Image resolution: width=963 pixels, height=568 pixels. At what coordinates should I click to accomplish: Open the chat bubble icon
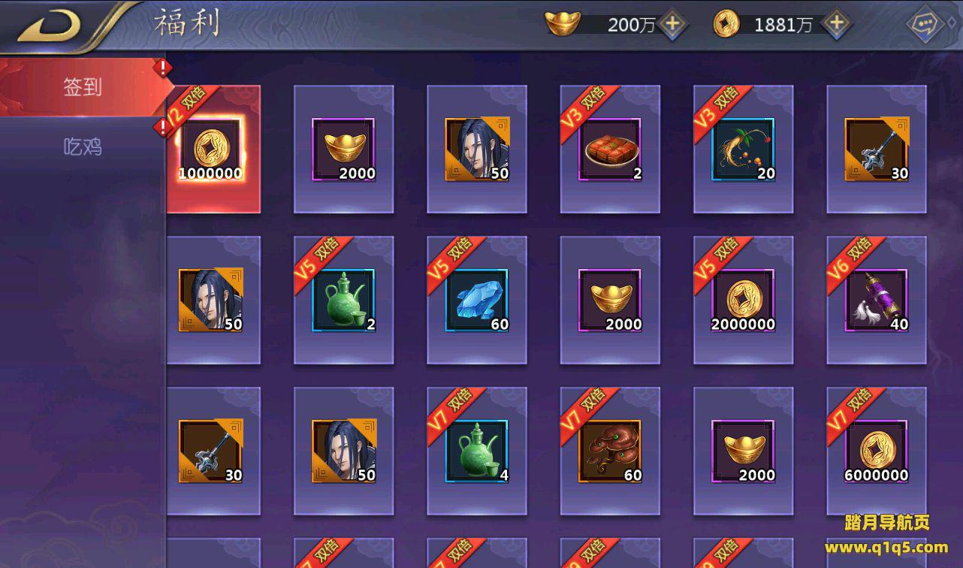click(927, 24)
